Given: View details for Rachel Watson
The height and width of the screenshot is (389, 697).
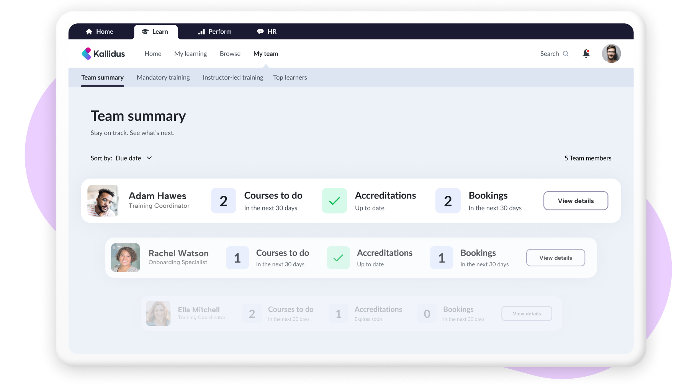Looking at the screenshot, I should pyautogui.click(x=555, y=258).
